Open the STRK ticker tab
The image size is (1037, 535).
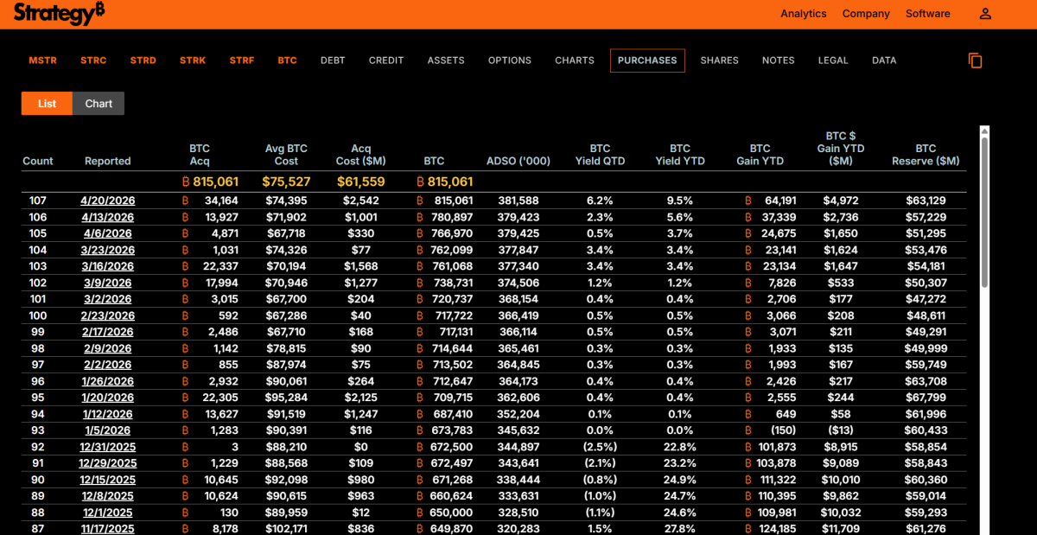[x=193, y=61]
